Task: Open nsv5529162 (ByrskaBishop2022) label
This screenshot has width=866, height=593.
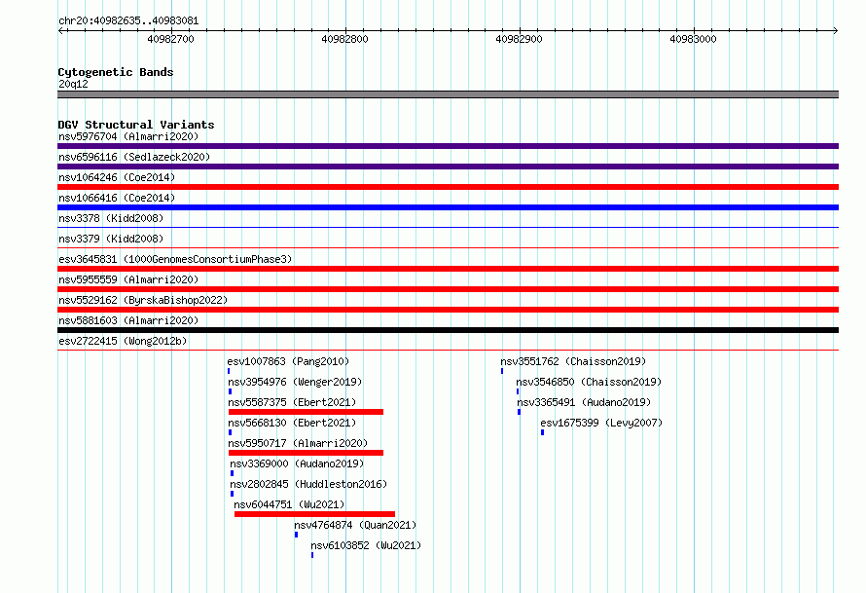Action: (143, 300)
